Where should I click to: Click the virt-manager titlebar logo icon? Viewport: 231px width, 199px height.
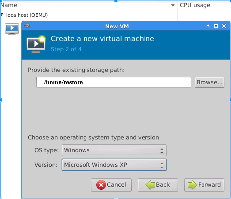point(27,26)
